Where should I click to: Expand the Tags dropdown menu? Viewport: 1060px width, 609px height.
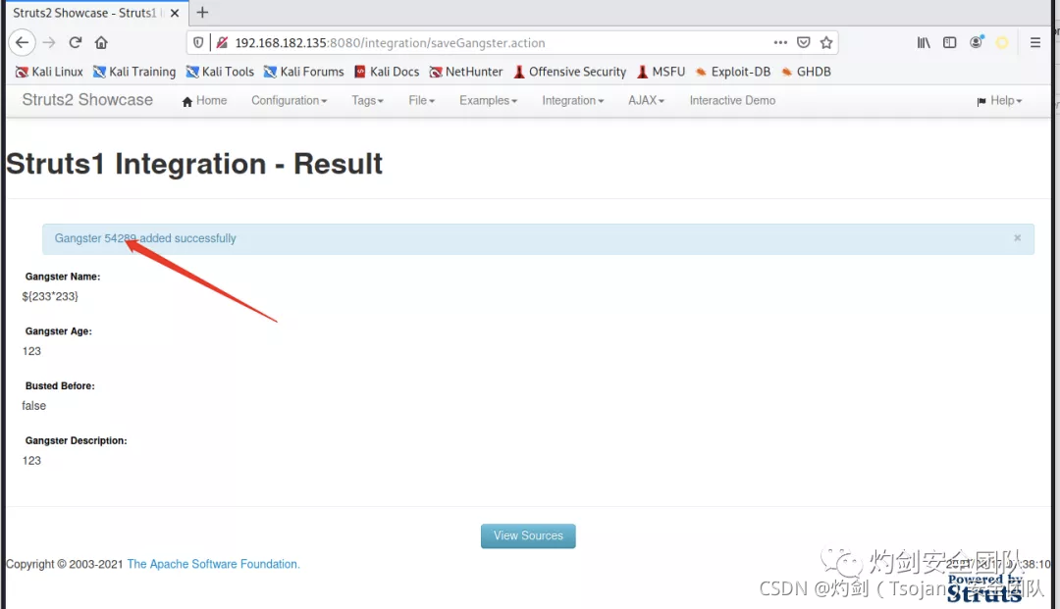pyautogui.click(x=367, y=101)
